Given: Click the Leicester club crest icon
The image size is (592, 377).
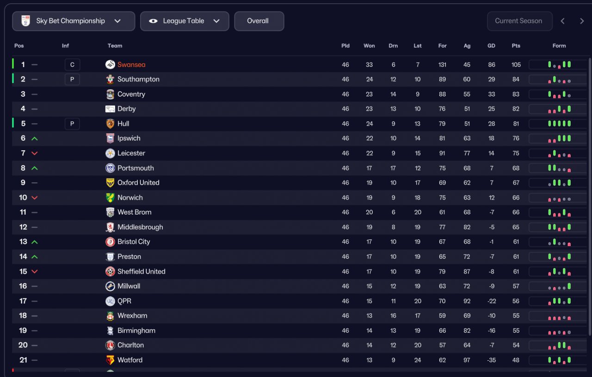Looking at the screenshot, I should (110, 153).
